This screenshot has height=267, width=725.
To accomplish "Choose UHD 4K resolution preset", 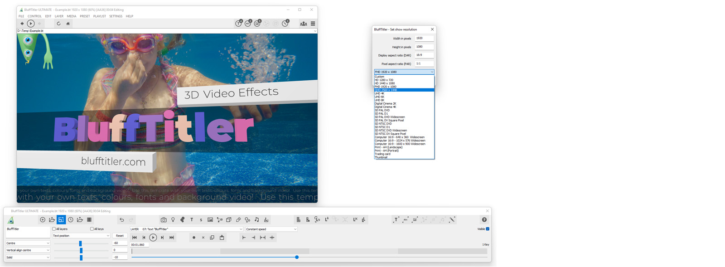I will (x=404, y=93).
